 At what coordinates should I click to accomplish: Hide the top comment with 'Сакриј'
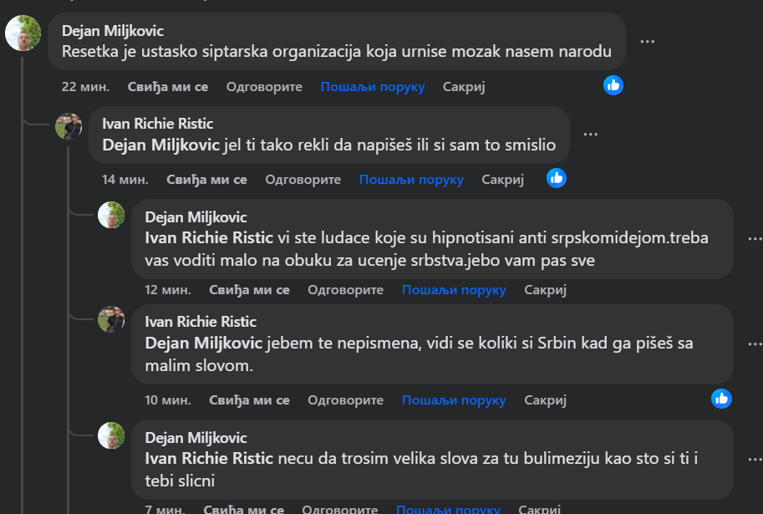pos(464,86)
